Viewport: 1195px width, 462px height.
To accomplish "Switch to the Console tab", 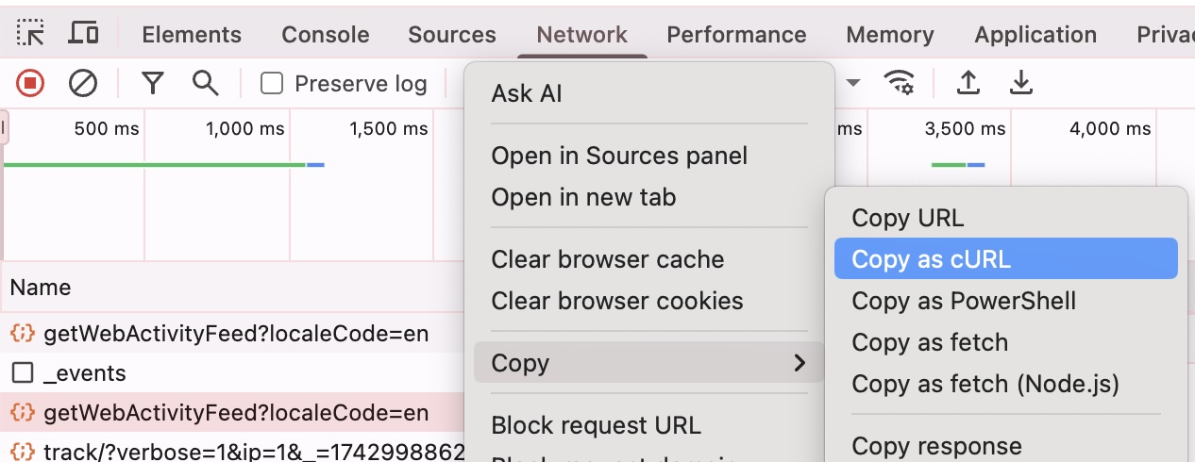I will [326, 35].
